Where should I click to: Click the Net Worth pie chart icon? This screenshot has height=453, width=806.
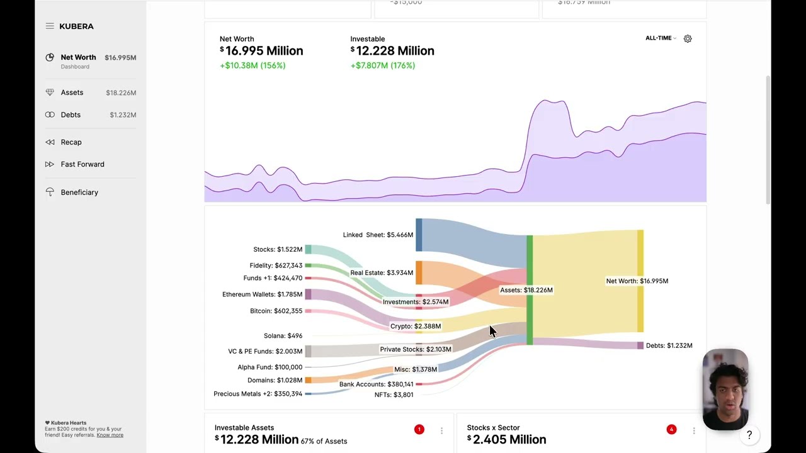point(50,58)
